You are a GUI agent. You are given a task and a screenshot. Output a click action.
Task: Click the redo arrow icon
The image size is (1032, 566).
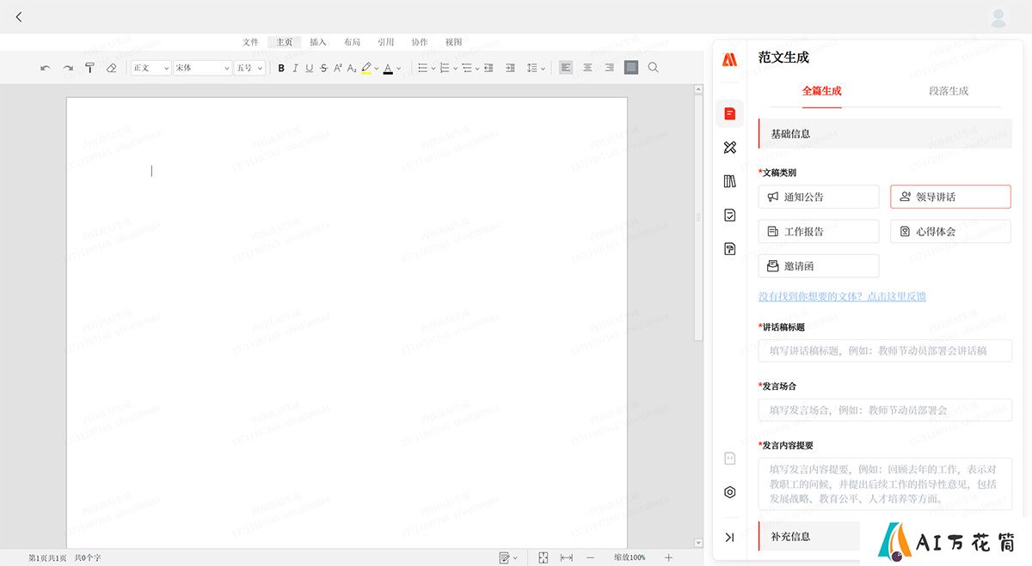click(68, 68)
